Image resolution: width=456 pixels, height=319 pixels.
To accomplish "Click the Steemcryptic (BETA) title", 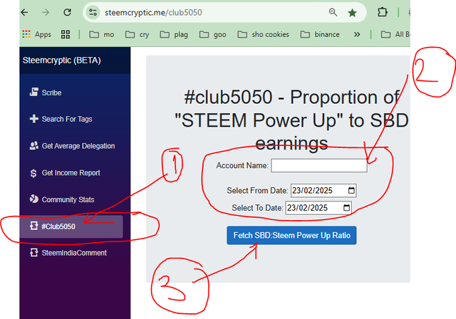I will coord(62,61).
